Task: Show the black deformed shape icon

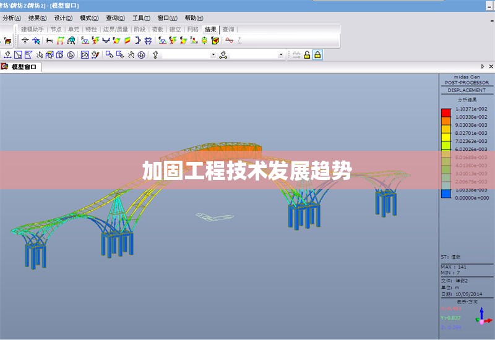Action: click(49, 40)
